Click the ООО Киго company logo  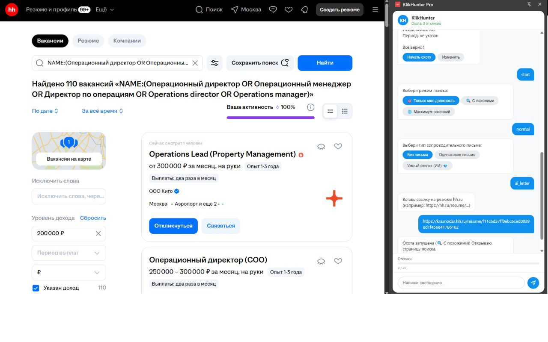pos(334,198)
